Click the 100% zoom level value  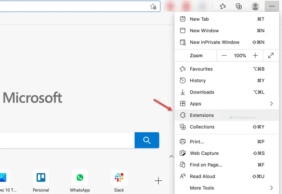240,56
